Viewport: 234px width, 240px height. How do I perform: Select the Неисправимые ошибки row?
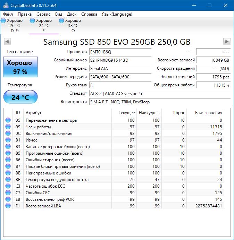click(x=114, y=173)
